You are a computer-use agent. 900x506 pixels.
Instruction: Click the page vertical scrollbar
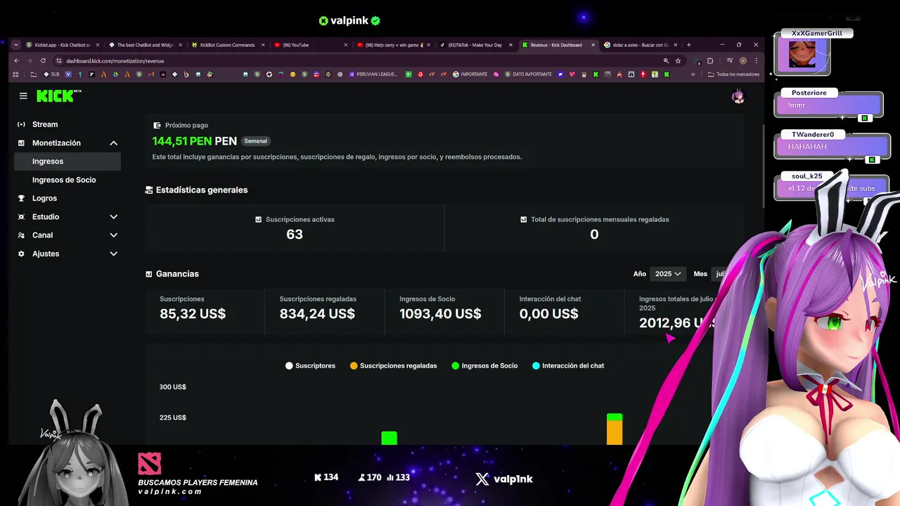pyautogui.click(x=764, y=166)
